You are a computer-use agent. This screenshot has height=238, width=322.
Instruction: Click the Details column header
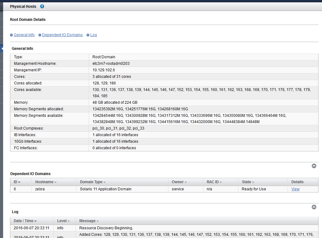(297, 182)
